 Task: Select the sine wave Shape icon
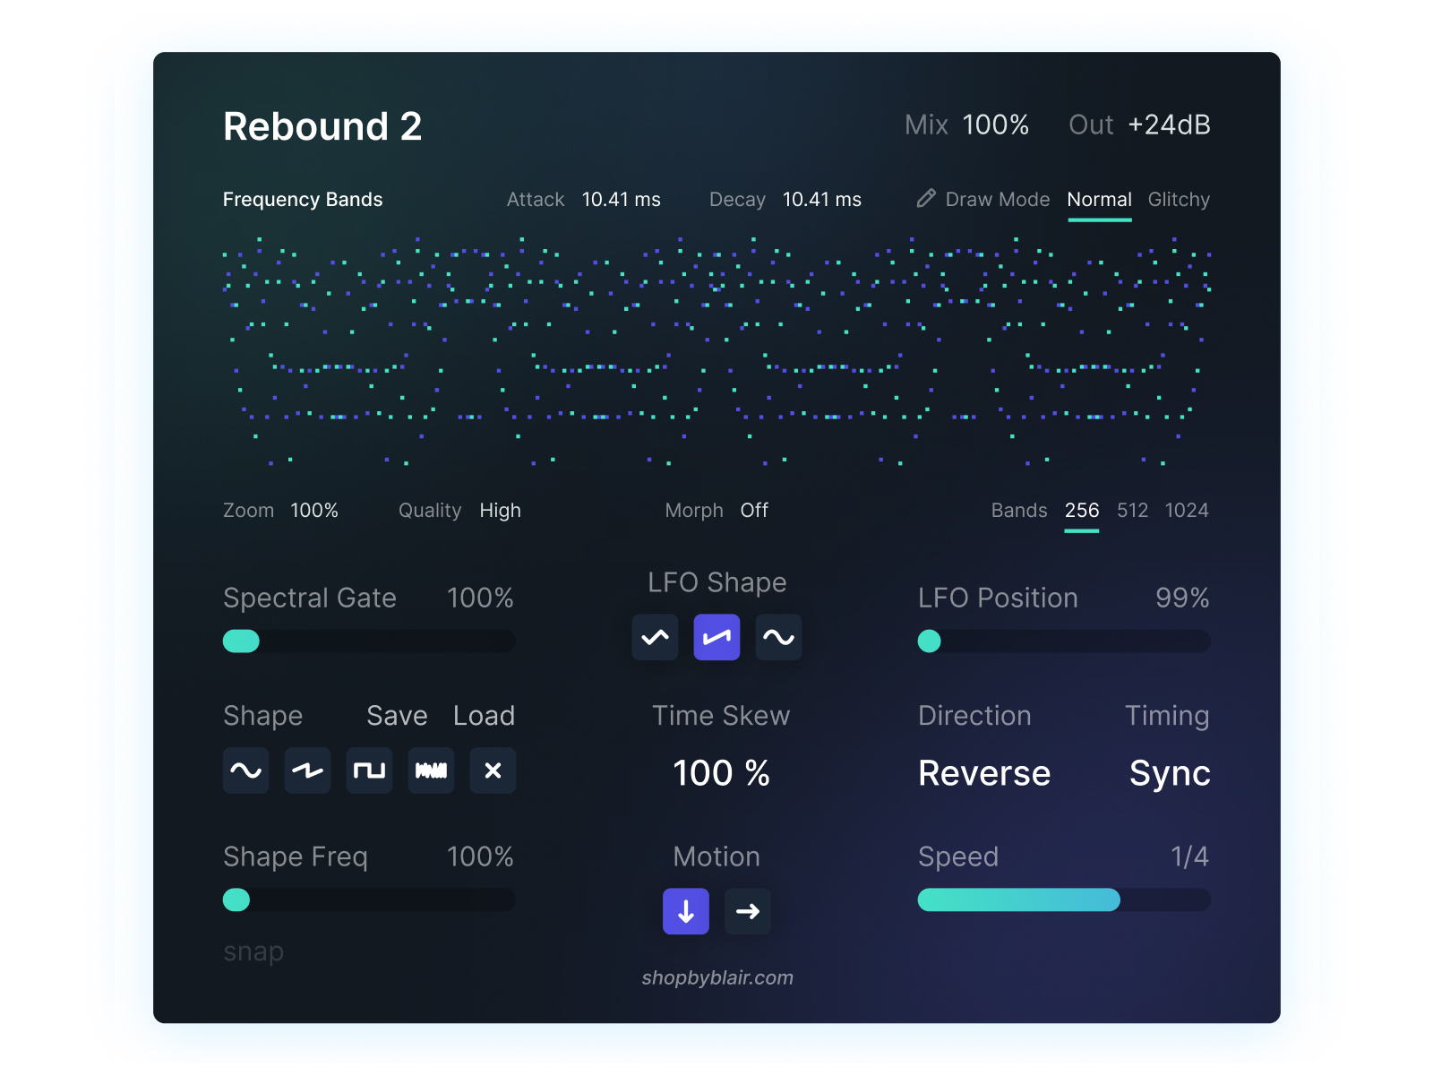coord(245,770)
